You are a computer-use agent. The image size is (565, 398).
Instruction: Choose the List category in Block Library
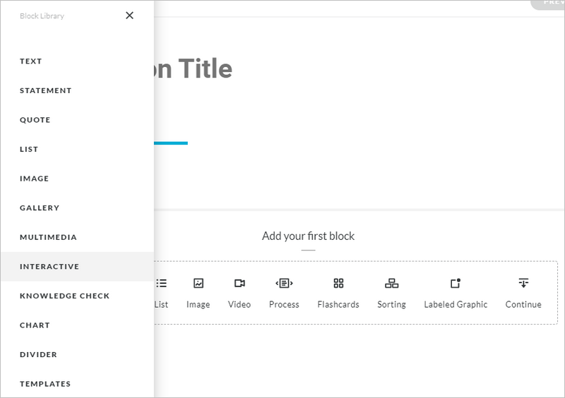(29, 150)
